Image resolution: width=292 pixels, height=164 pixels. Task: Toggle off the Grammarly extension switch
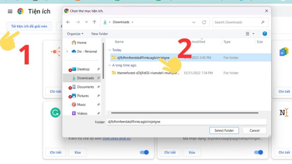pos(144,152)
